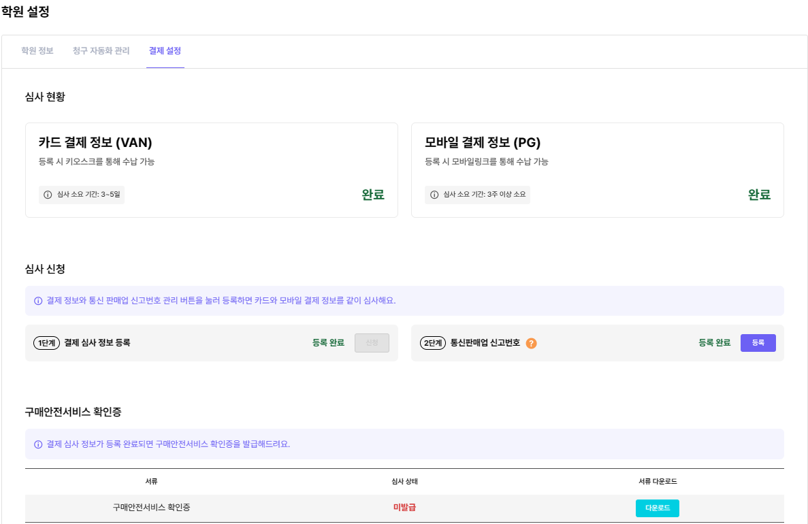
Task: Click info icon beside 심사 소요 기간: 3~5일
Action: click(x=48, y=195)
